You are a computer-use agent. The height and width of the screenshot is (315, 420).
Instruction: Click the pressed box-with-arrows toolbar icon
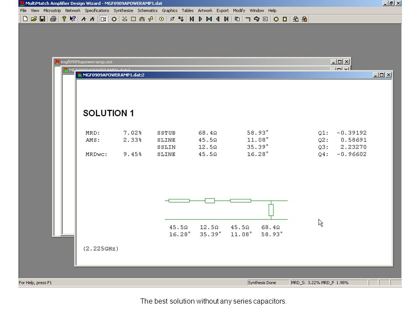[x=103, y=19]
